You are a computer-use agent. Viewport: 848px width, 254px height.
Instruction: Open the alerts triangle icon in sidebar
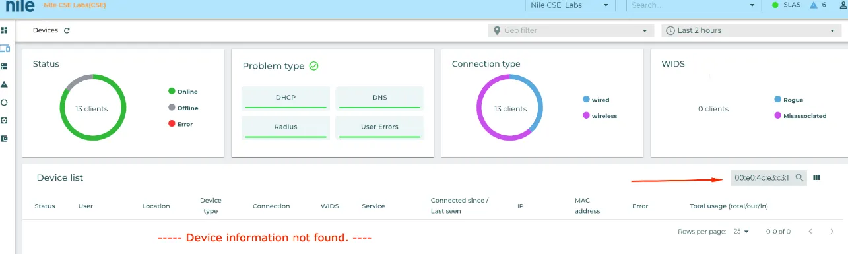tap(4, 84)
